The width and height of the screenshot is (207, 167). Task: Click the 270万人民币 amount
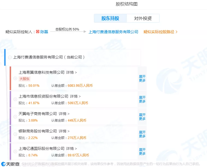click(x=77, y=138)
